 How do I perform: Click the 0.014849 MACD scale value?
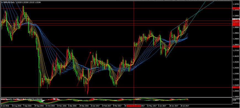[x=236, y=99]
